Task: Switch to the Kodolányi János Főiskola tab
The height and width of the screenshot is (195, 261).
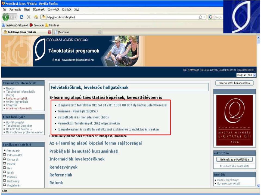Action: 27,32
